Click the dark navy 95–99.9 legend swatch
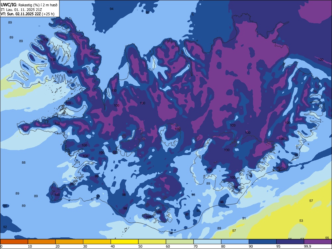The image size is (332, 249). [290, 242]
